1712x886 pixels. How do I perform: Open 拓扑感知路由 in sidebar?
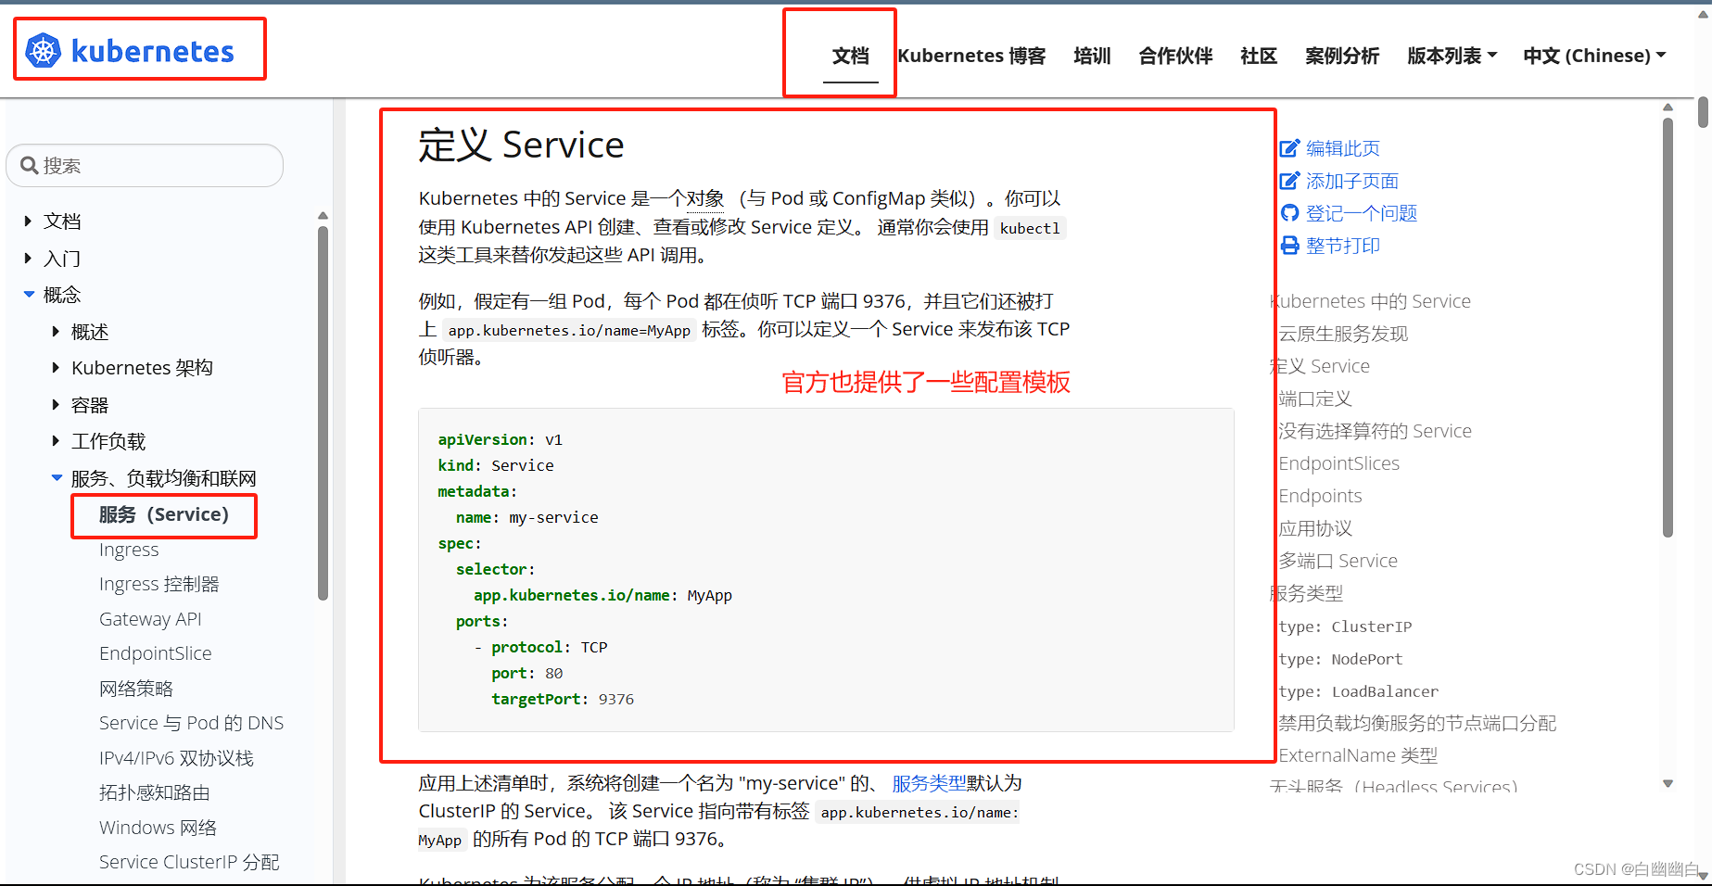pos(155,792)
